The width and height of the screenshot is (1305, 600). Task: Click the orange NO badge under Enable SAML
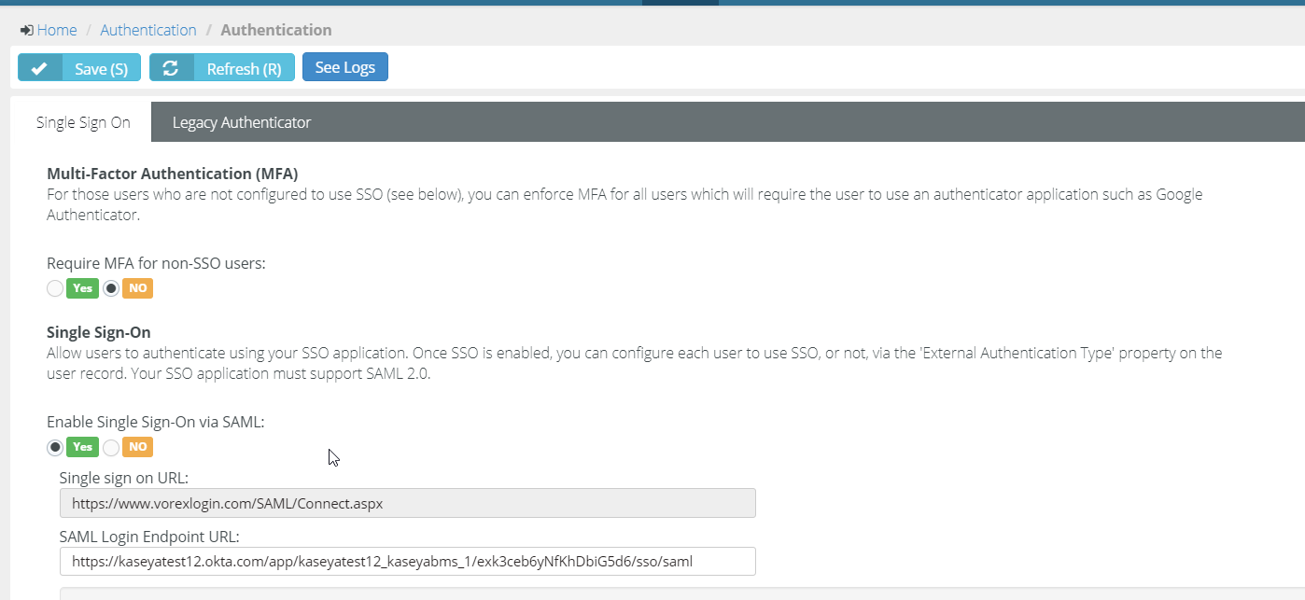[x=138, y=447]
